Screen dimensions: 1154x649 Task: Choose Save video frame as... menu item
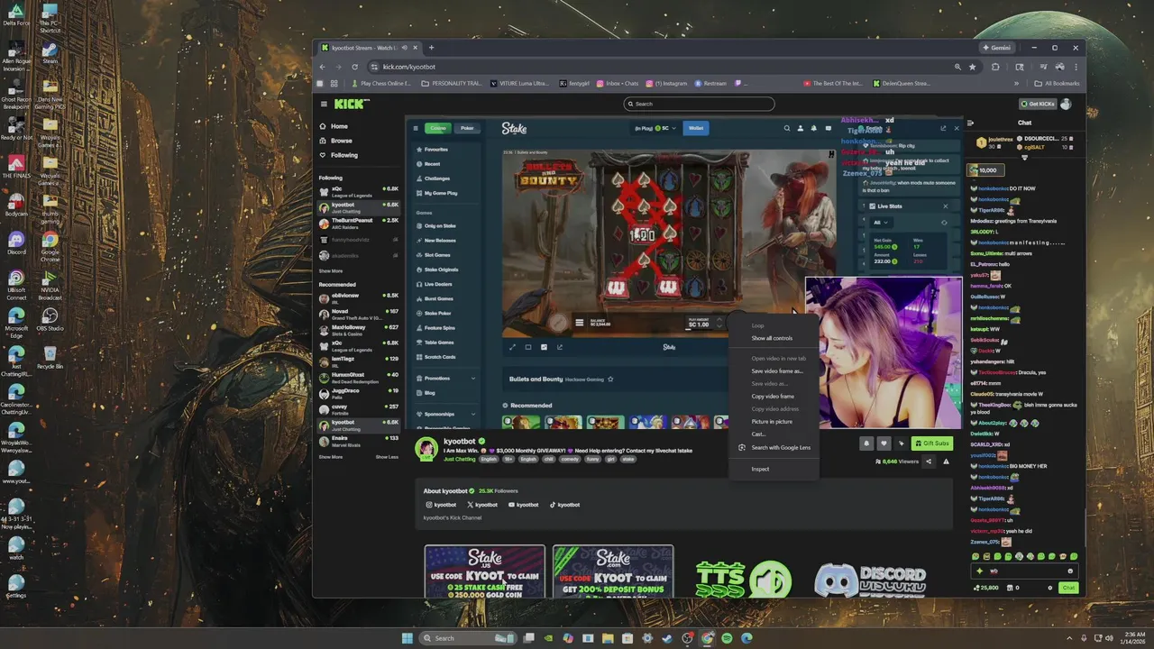[776, 370]
